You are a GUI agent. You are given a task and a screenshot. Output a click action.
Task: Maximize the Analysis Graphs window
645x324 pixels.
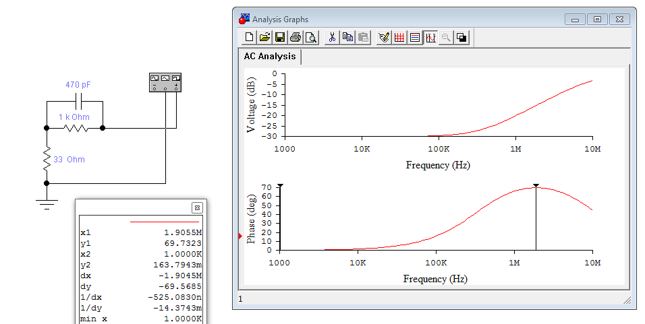coord(597,20)
